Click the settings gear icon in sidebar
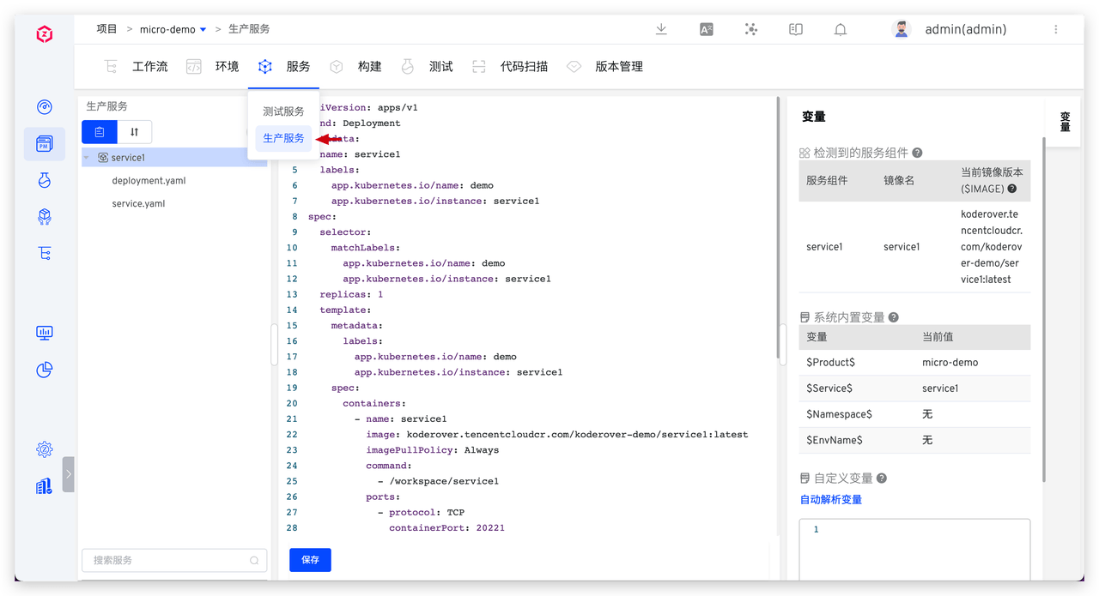The image size is (1099, 596). coord(45,449)
